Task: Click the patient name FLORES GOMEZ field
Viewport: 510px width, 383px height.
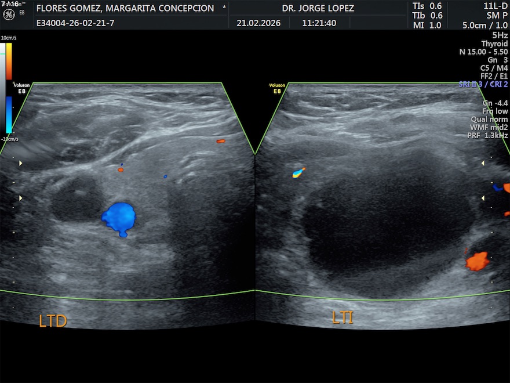Action: 125,8
